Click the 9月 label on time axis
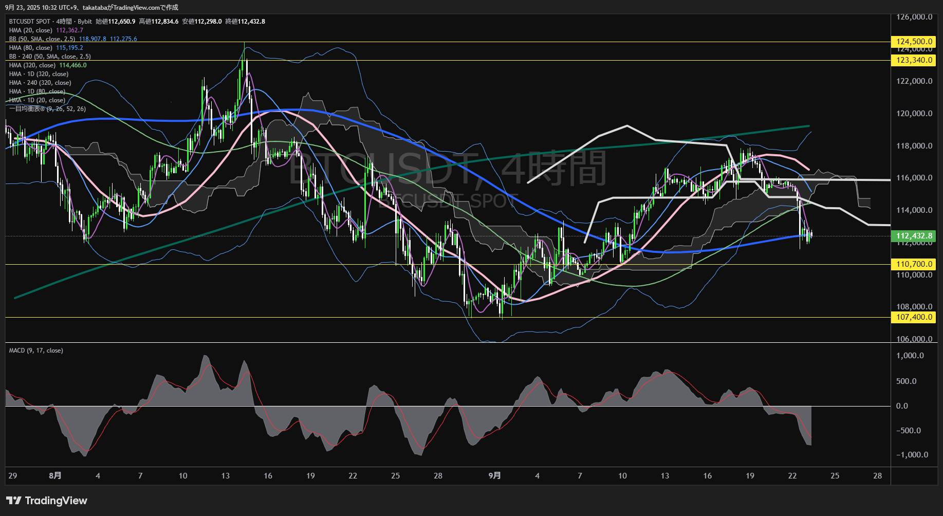 pos(494,476)
